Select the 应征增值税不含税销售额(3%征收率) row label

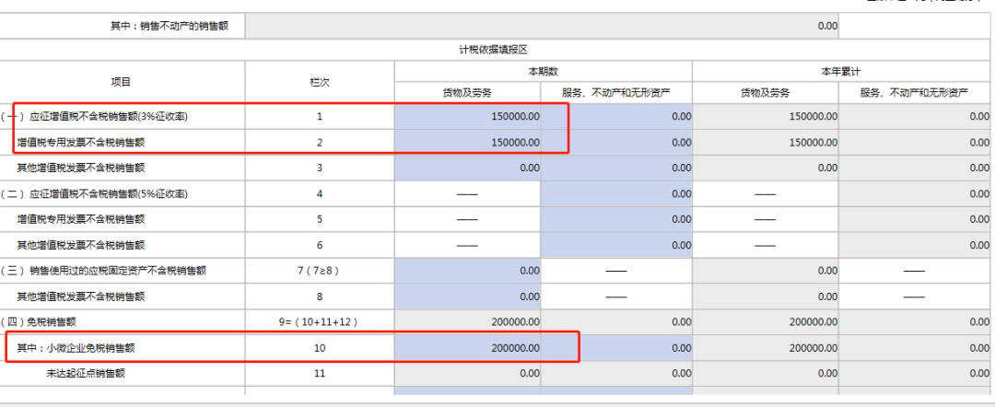coord(109,117)
